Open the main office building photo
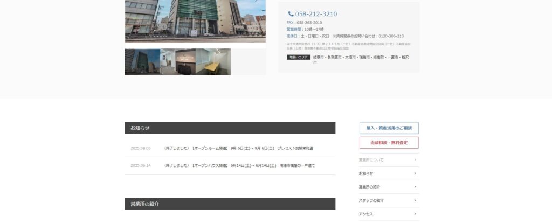This screenshot has width=552, height=223. [x=195, y=20]
